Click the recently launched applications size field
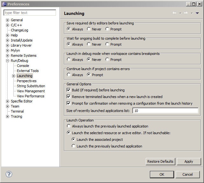Screen dimensions: 204x183 165,111
